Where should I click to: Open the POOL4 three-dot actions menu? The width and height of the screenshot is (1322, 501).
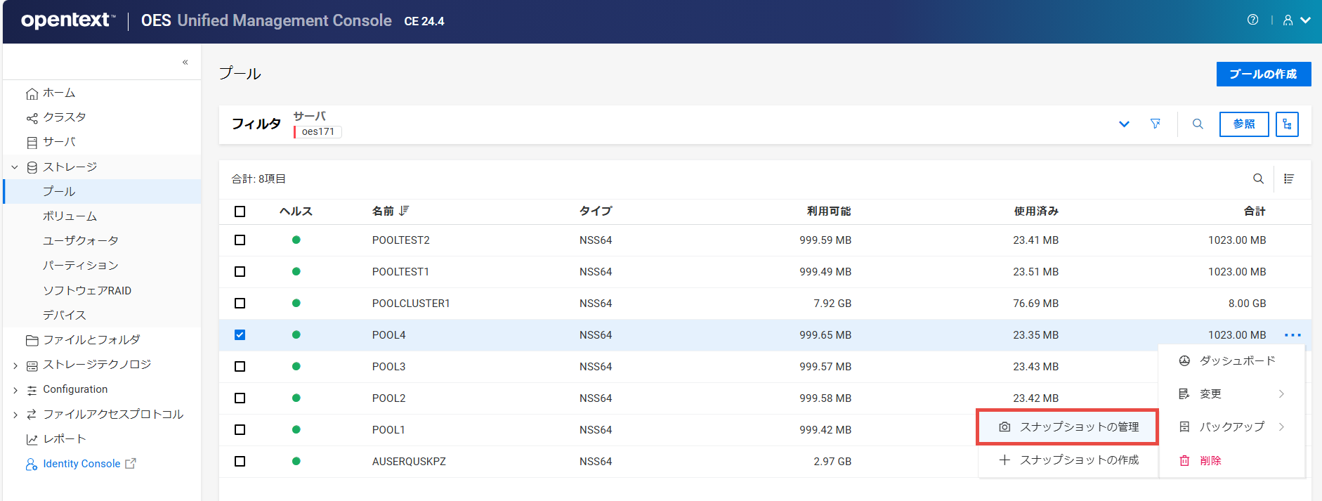(1292, 335)
